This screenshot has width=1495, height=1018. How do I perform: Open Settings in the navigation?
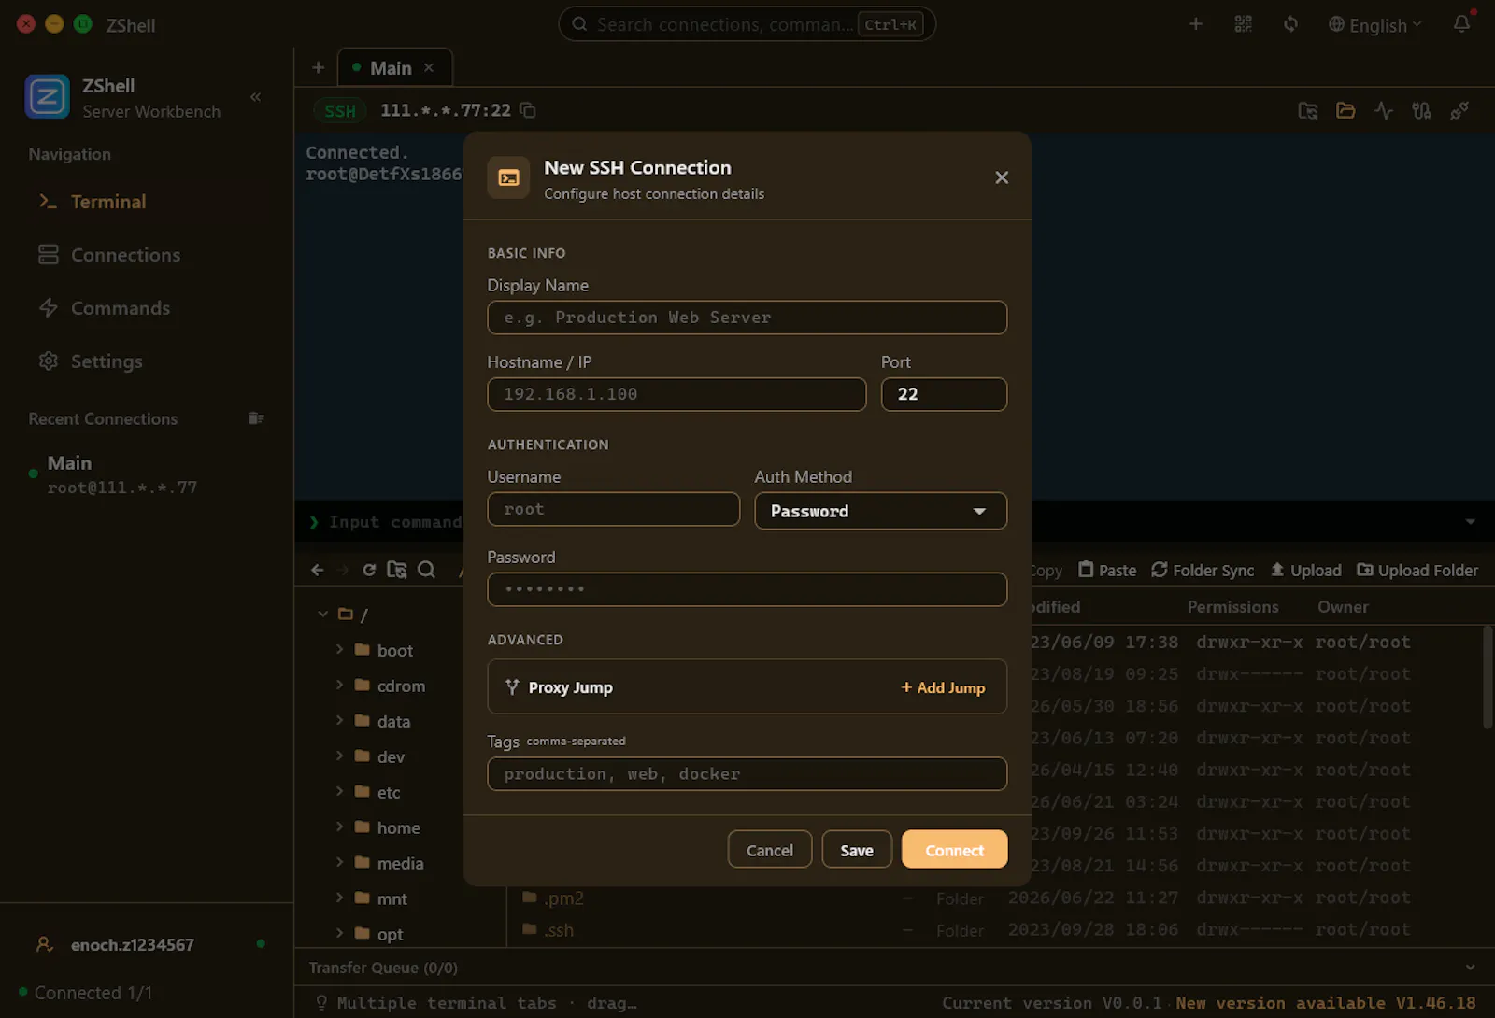(x=90, y=361)
